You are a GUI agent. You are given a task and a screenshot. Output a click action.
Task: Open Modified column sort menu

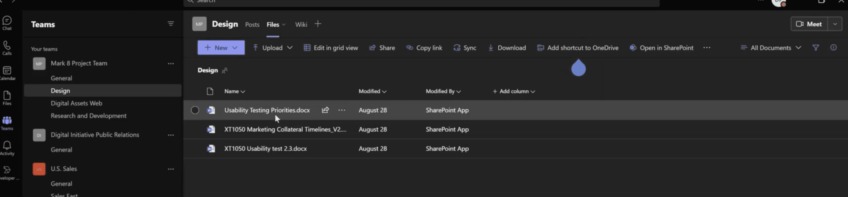[372, 91]
